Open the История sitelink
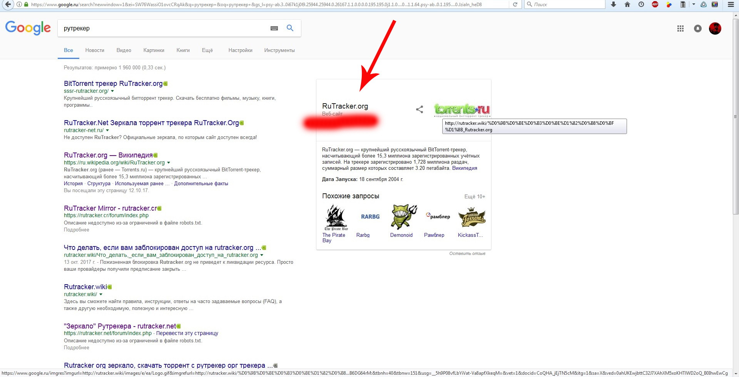Viewport: 739px width, 377px height. (73, 184)
